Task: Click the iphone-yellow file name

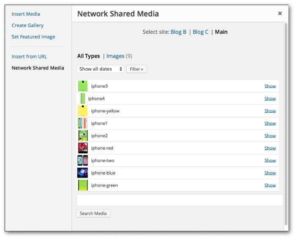Action: pyautogui.click(x=105, y=111)
